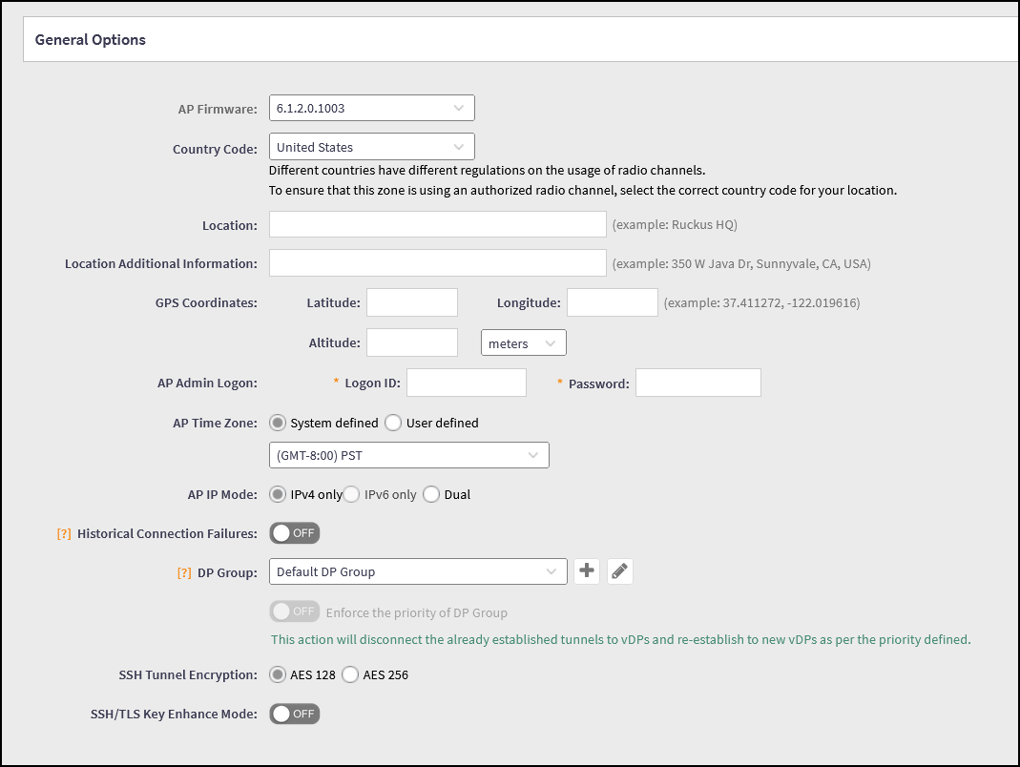Screen dimensions: 1020x767
Task: Click the SSH Tunnel Encryption label
Action: coord(188,675)
